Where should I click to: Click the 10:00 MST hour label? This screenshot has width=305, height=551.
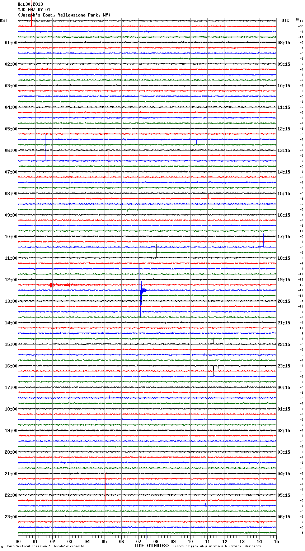point(11,237)
